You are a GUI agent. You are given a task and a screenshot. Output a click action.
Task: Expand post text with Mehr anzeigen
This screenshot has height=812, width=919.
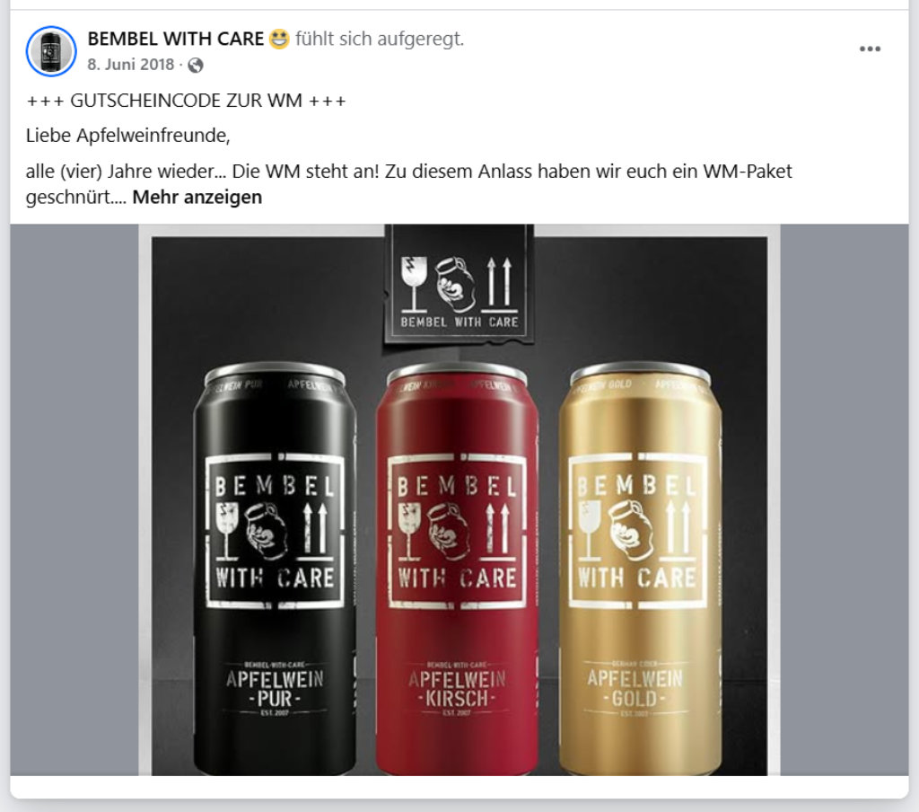tap(197, 197)
